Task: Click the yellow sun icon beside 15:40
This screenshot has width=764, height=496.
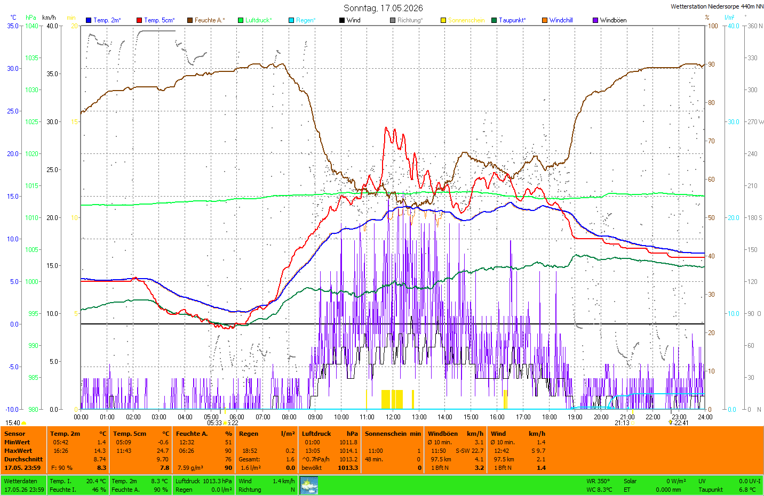Action: point(23,423)
